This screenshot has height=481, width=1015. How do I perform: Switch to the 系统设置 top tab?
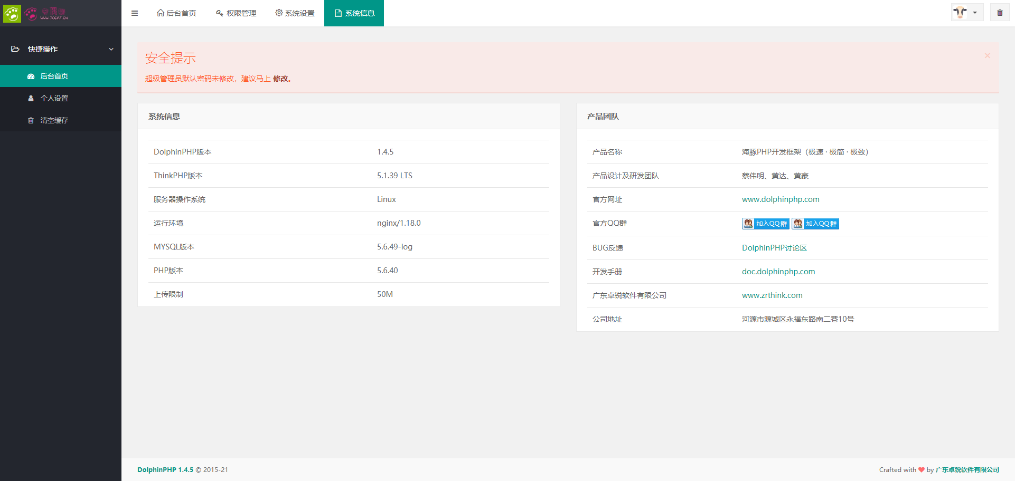click(x=295, y=13)
